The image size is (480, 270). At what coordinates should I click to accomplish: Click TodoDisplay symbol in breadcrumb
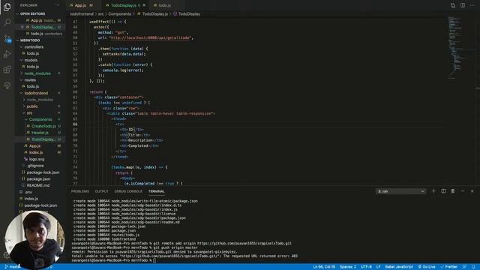[189, 13]
